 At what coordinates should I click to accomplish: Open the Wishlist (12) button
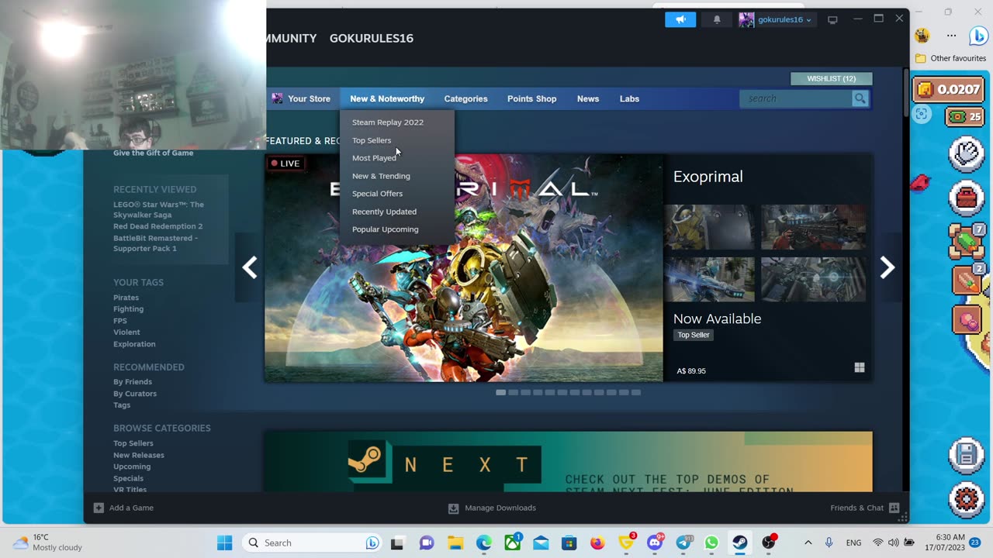pos(832,78)
